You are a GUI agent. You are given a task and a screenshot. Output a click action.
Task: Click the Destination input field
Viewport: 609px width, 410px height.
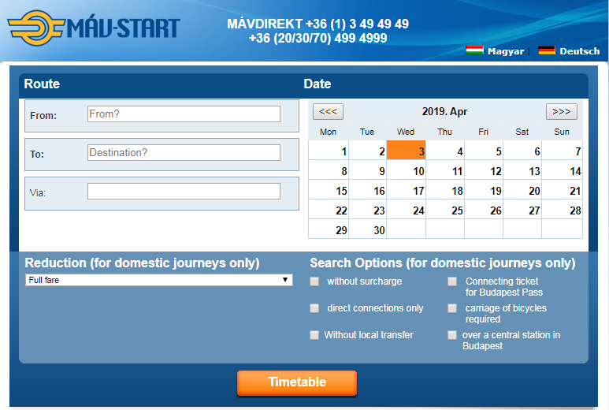pos(184,152)
